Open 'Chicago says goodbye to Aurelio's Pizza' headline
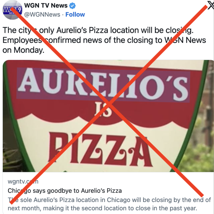Viewport: 214px width, 214px height. coord(65,191)
